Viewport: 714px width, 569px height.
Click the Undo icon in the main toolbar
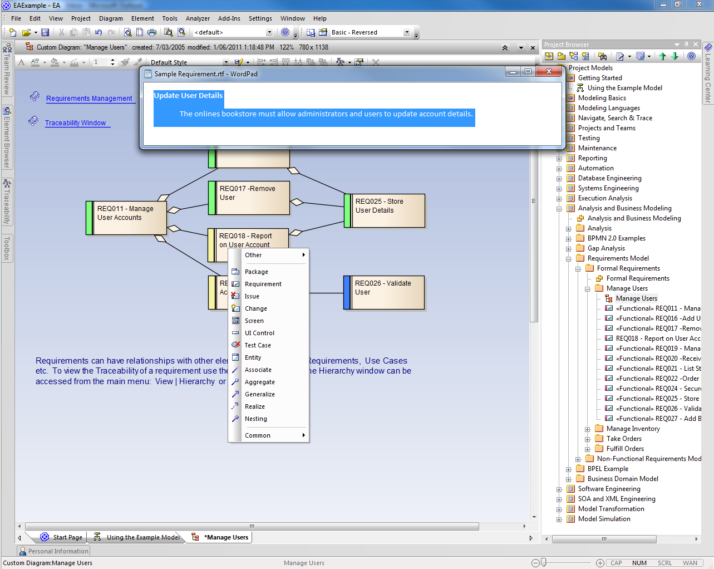pyautogui.click(x=99, y=33)
